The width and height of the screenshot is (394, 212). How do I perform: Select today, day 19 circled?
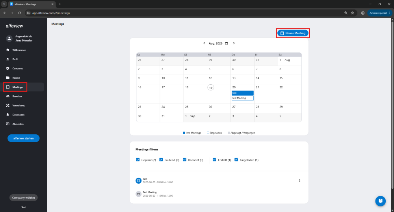210,87
